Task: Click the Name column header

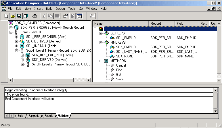Action: pyautogui.click(x=121, y=24)
